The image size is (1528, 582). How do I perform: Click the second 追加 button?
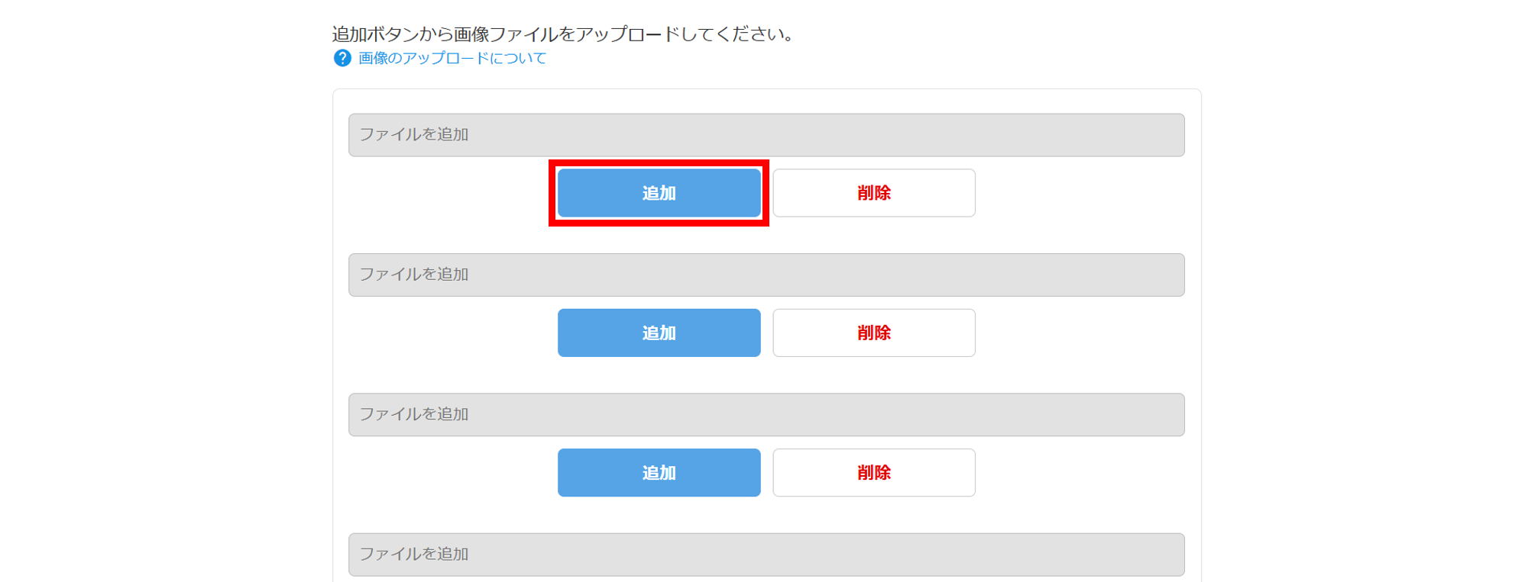click(x=659, y=333)
